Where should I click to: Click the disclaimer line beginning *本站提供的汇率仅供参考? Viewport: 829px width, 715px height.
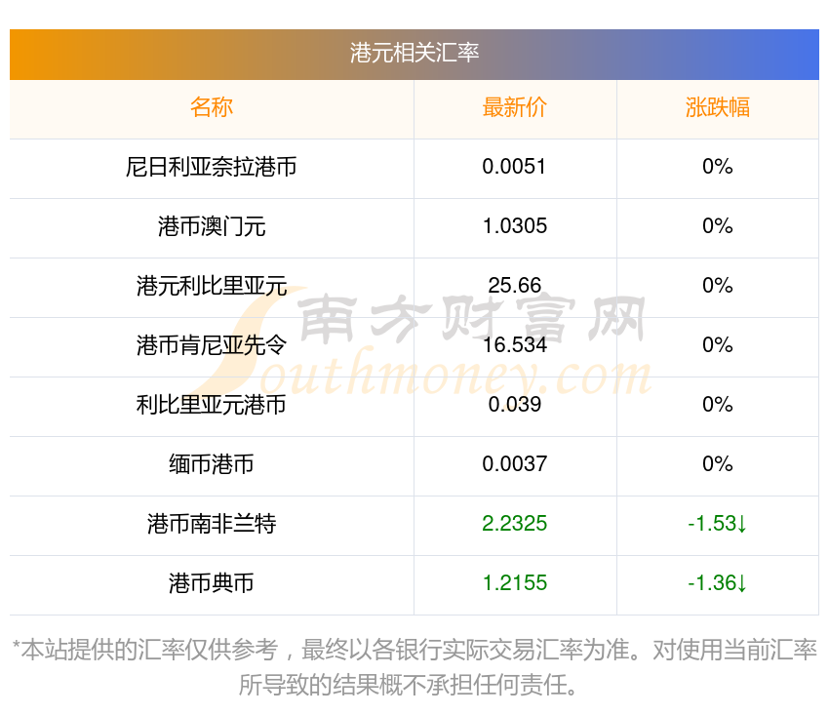coord(414,650)
